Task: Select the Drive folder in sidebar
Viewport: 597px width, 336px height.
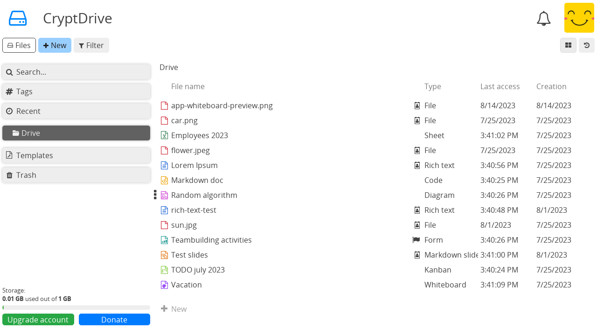Action: click(x=76, y=133)
